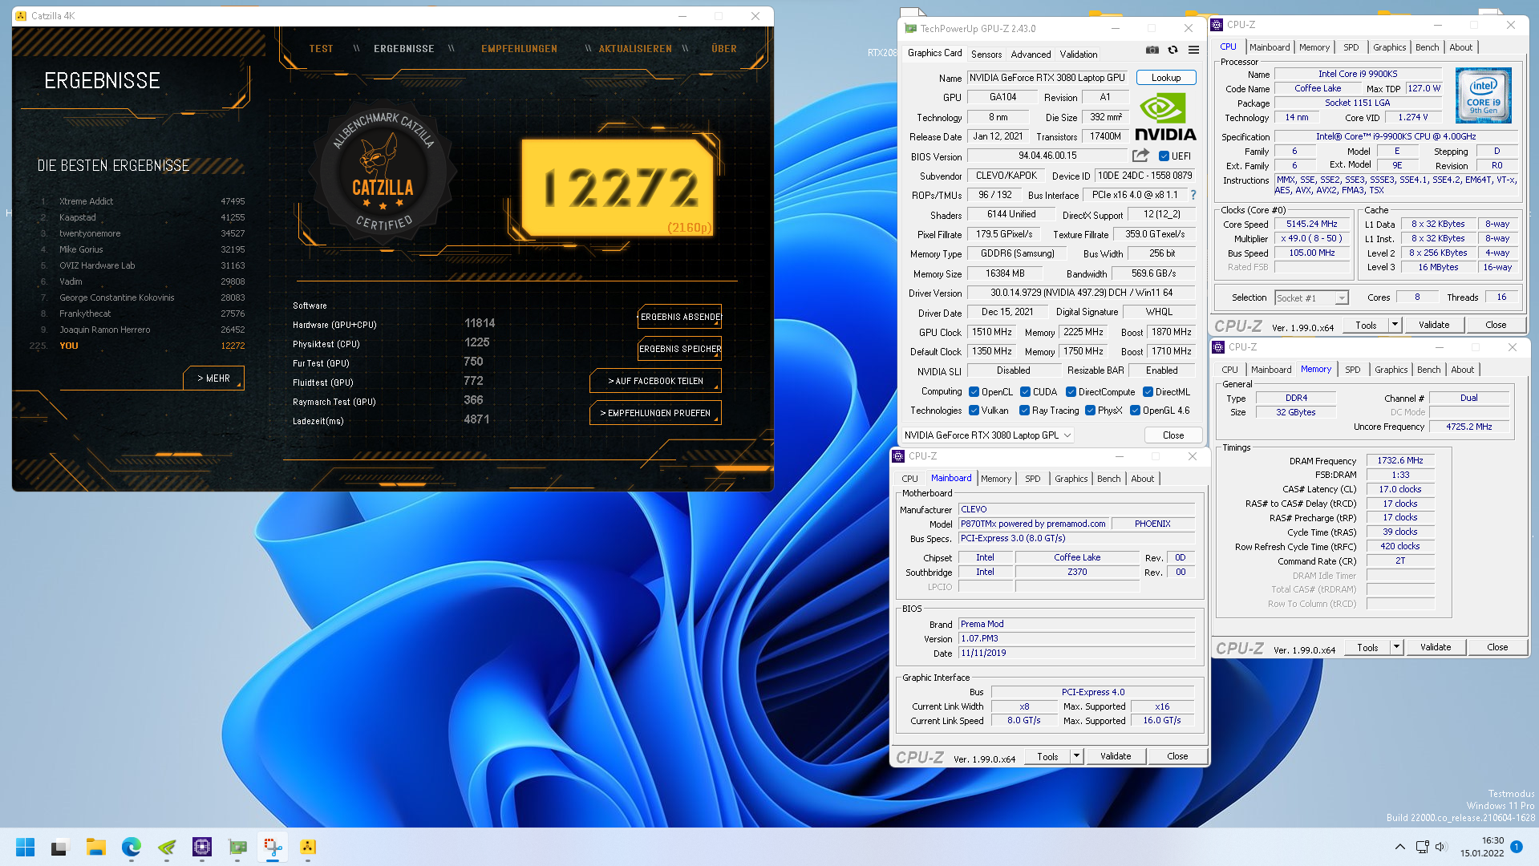Click EMPFEHLUNGEN PRUEFEN button

[655, 413]
